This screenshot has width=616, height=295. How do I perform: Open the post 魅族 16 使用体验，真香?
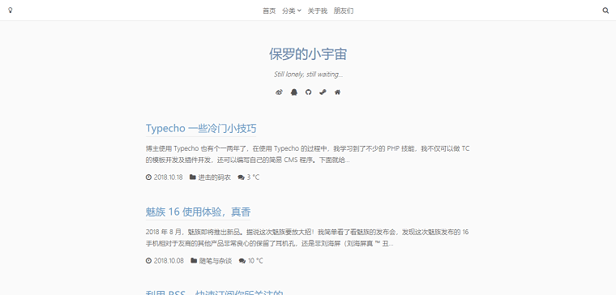198,212
